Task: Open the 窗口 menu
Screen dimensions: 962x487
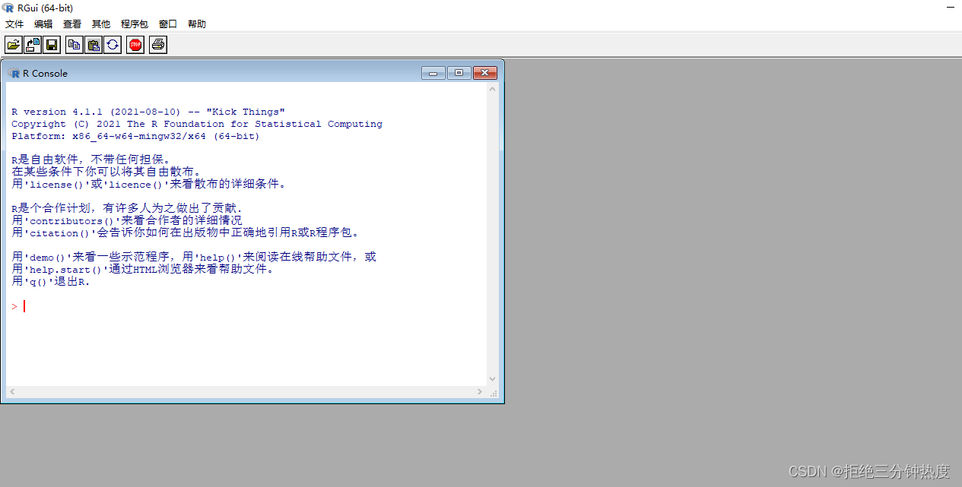Action: (x=168, y=24)
